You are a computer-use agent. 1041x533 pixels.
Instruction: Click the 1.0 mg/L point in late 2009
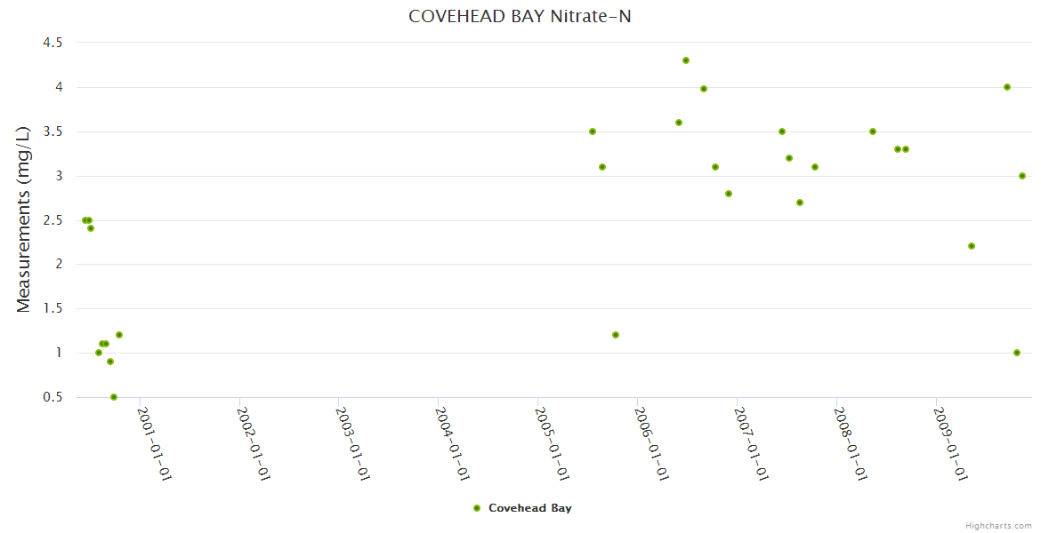point(1017,353)
